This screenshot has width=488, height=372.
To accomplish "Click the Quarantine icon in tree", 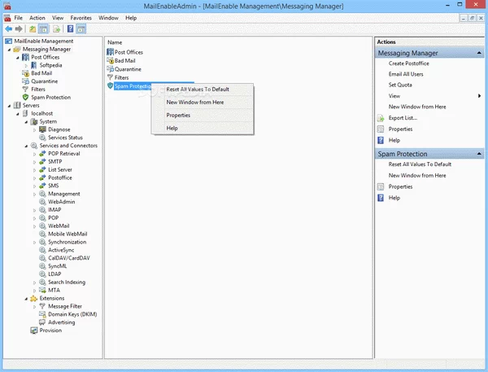I will point(25,81).
